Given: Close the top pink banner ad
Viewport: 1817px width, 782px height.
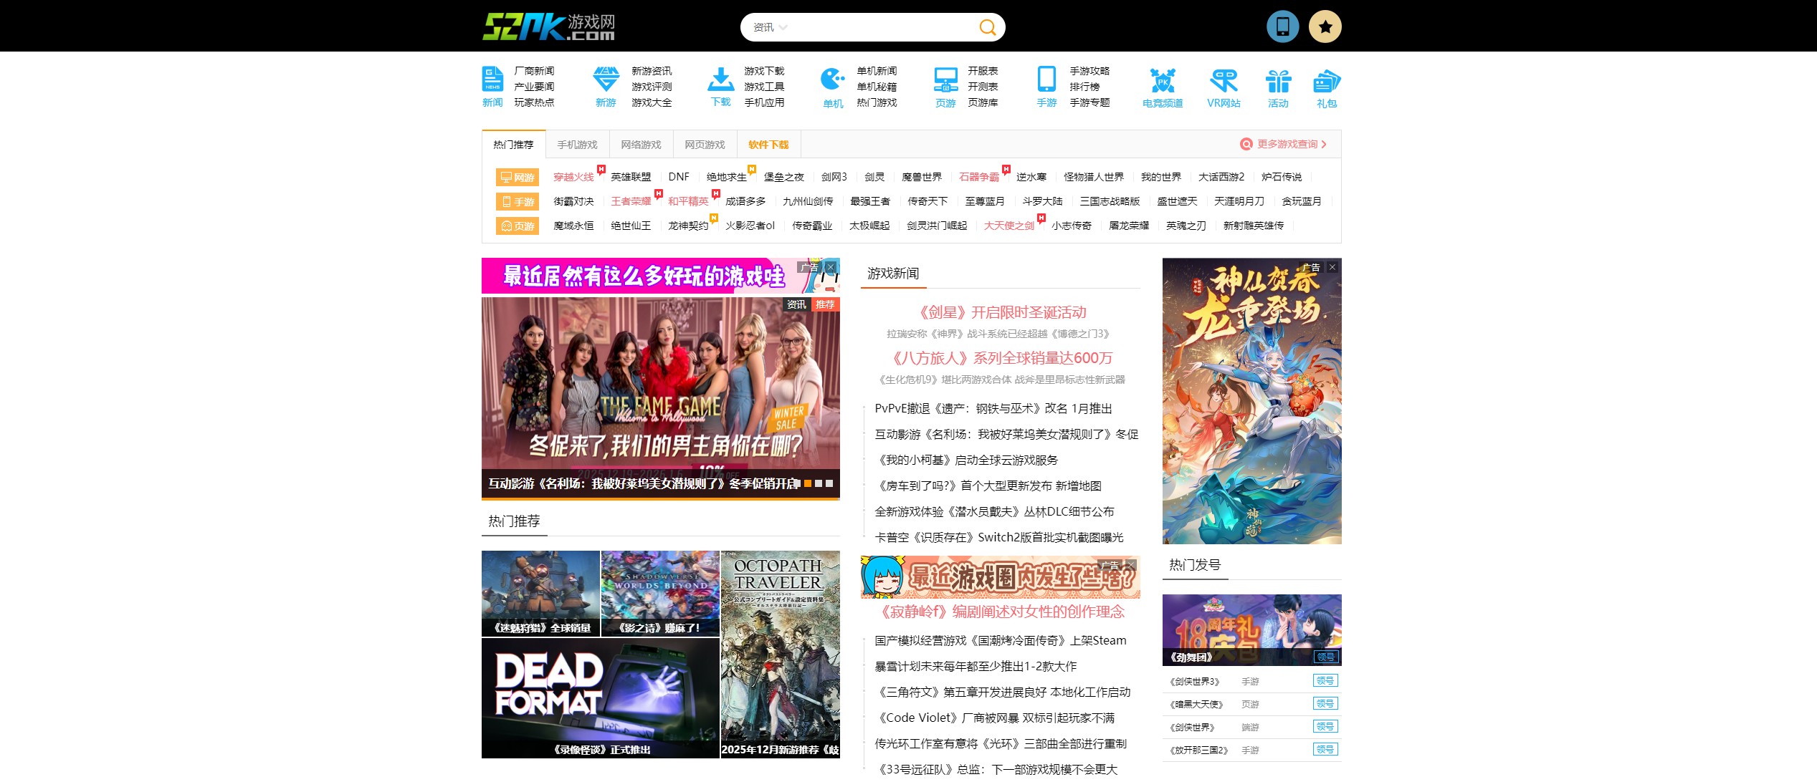Looking at the screenshot, I should (831, 267).
